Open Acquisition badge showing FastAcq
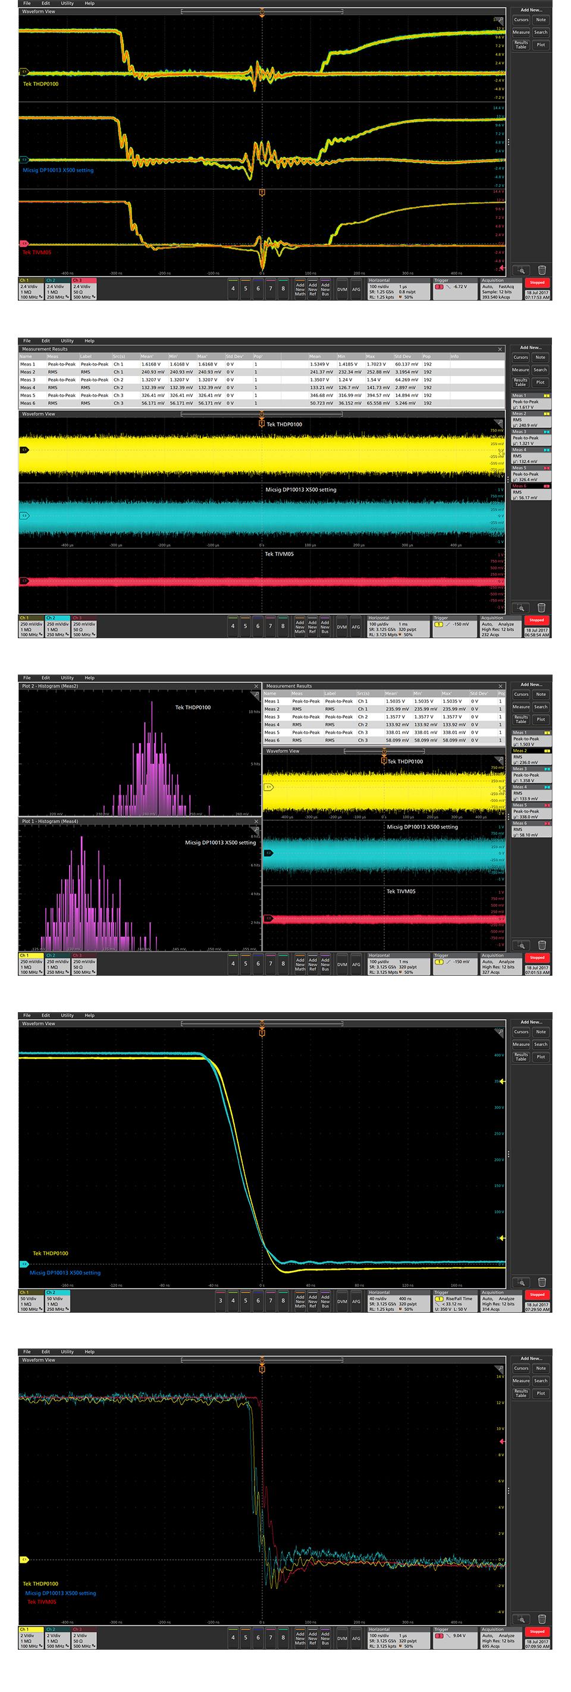571x1692 pixels. coord(501,289)
